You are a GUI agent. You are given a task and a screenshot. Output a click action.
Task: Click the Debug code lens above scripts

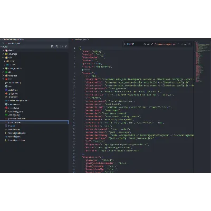point(86,70)
